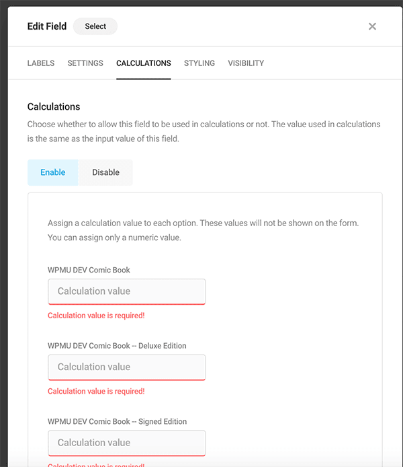Focus WPMU DEV Comic Book calculation value input

[x=126, y=291]
